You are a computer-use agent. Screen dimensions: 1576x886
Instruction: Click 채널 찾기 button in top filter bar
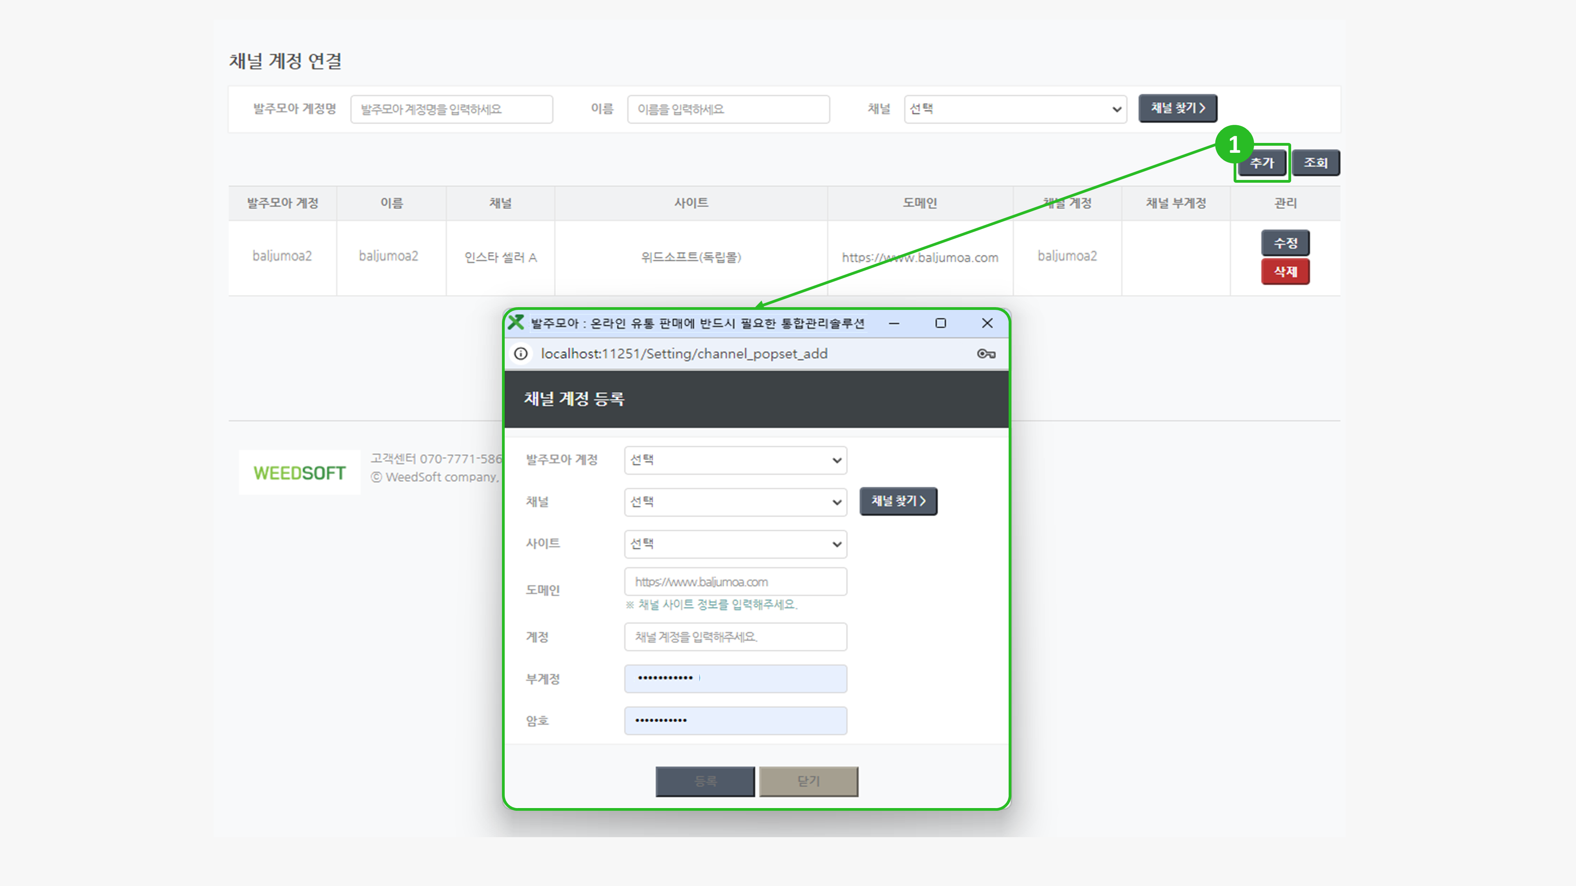[x=1177, y=108]
